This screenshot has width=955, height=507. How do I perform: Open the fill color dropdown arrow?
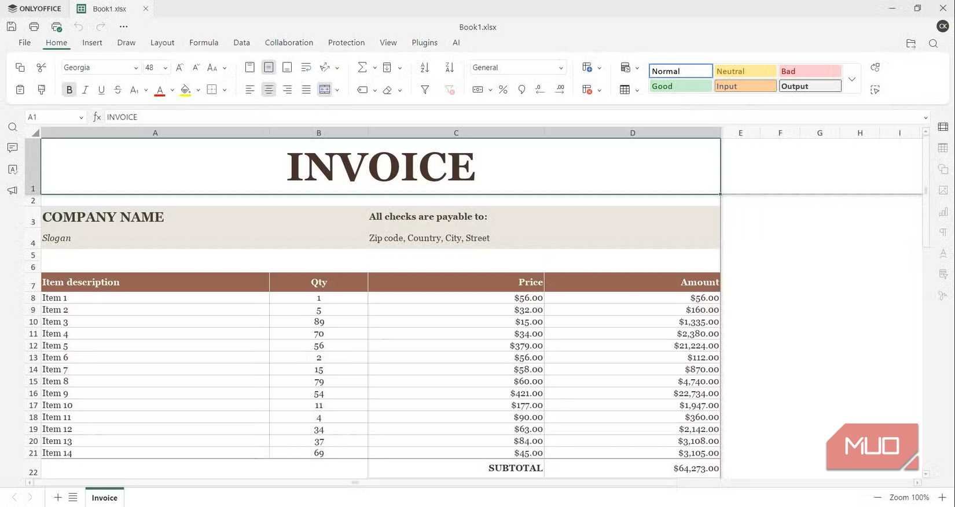[x=198, y=90]
